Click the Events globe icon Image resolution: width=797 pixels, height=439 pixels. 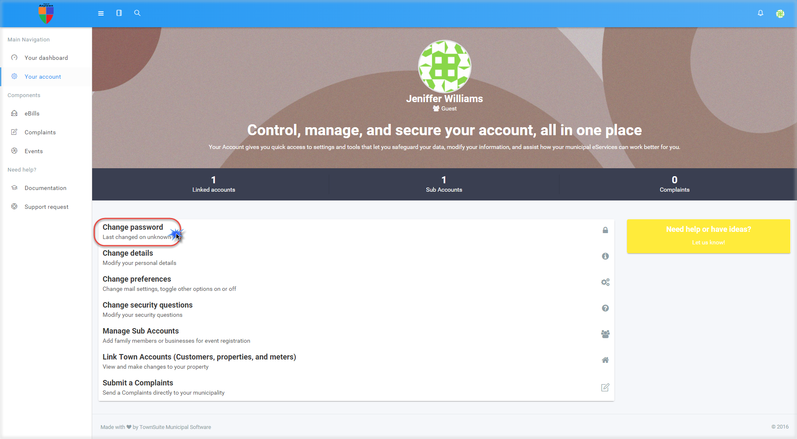pyautogui.click(x=14, y=151)
